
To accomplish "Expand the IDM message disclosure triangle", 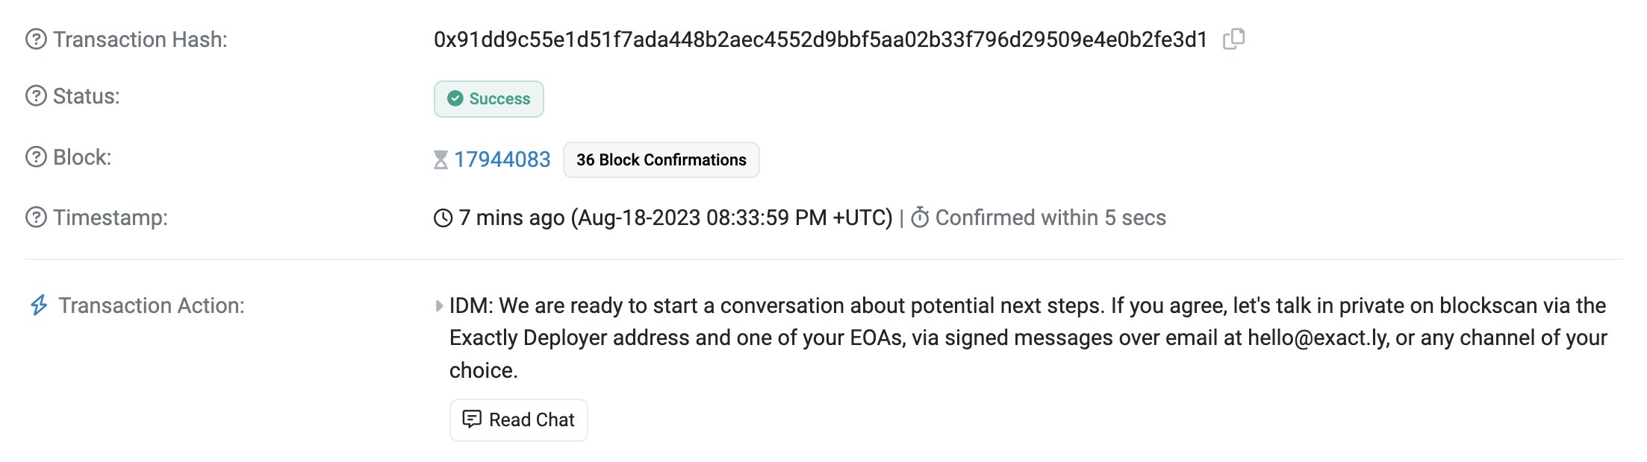I will [x=439, y=306].
